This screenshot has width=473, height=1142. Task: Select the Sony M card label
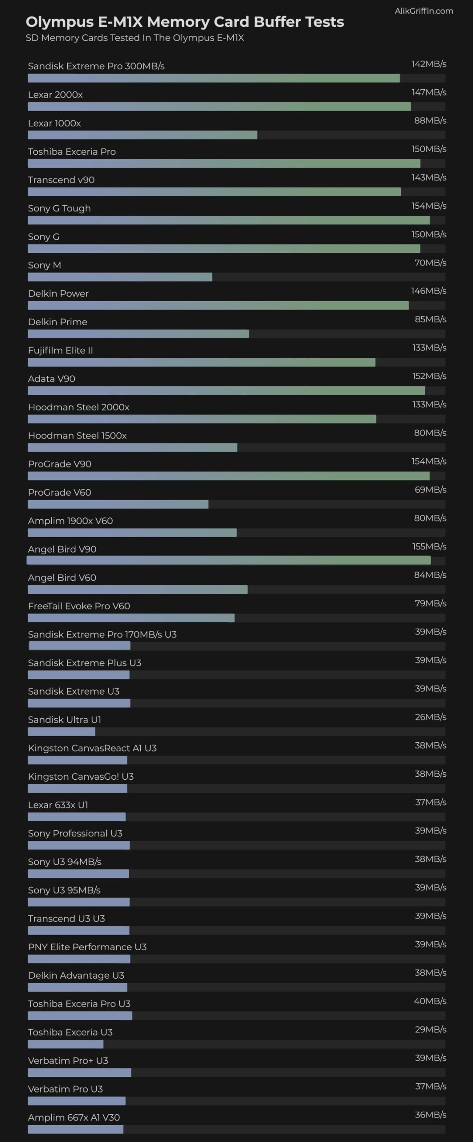45,265
